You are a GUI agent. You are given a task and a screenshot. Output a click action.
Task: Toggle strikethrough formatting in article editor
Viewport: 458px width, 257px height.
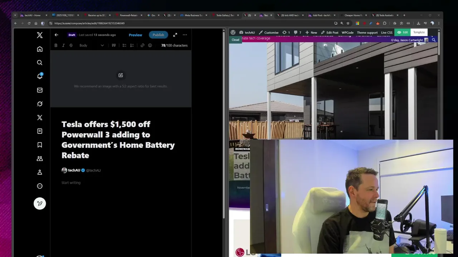[71, 45]
